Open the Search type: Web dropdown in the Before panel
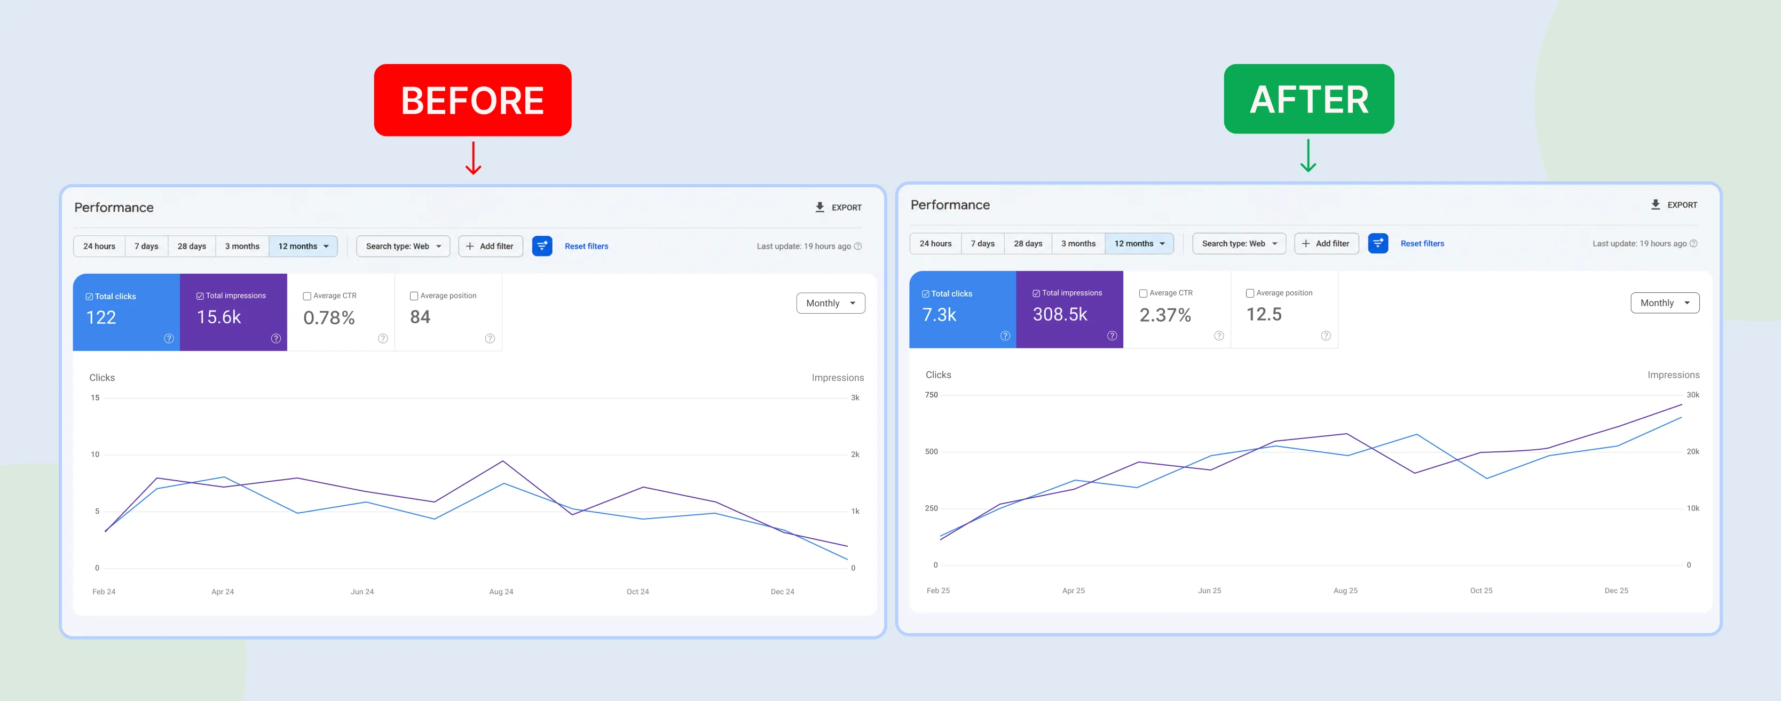This screenshot has width=1781, height=701. click(x=403, y=246)
